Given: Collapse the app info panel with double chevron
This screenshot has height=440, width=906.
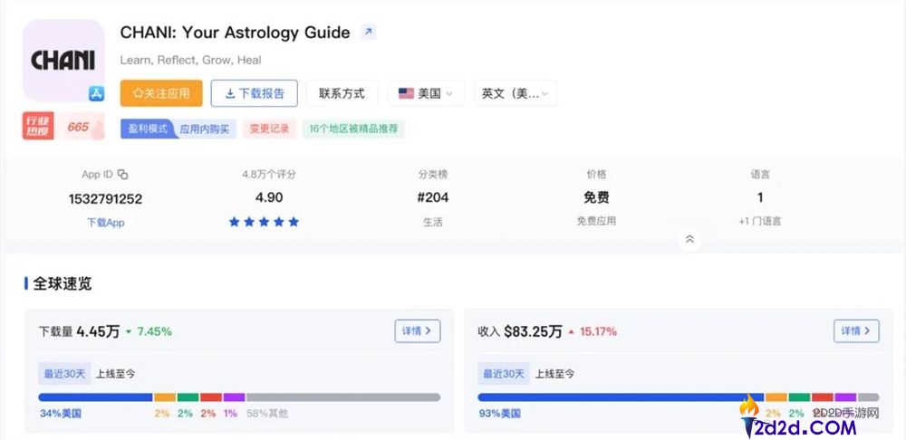Looking at the screenshot, I should (x=689, y=239).
